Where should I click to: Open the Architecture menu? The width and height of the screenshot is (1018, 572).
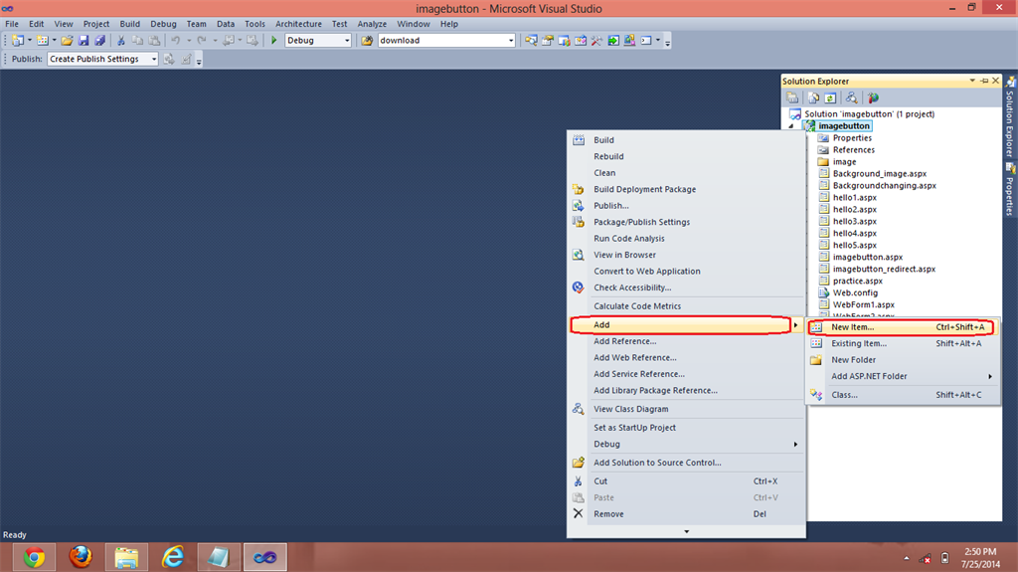pos(298,24)
